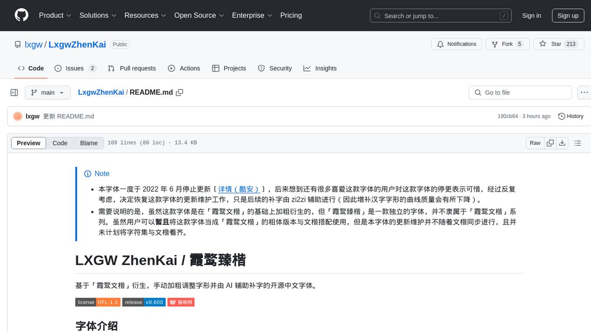Open the 更新 README.md commit message

pos(68,116)
